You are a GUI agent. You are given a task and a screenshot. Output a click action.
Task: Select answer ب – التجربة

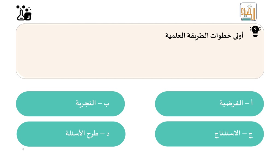pos(70,104)
